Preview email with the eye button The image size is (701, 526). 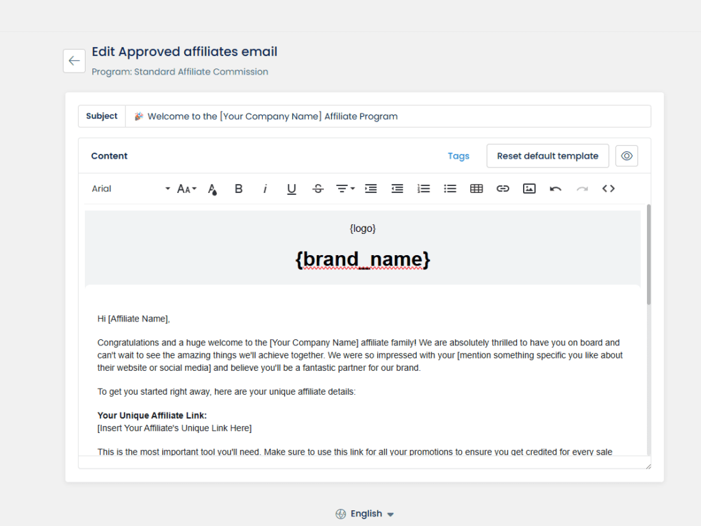point(626,156)
